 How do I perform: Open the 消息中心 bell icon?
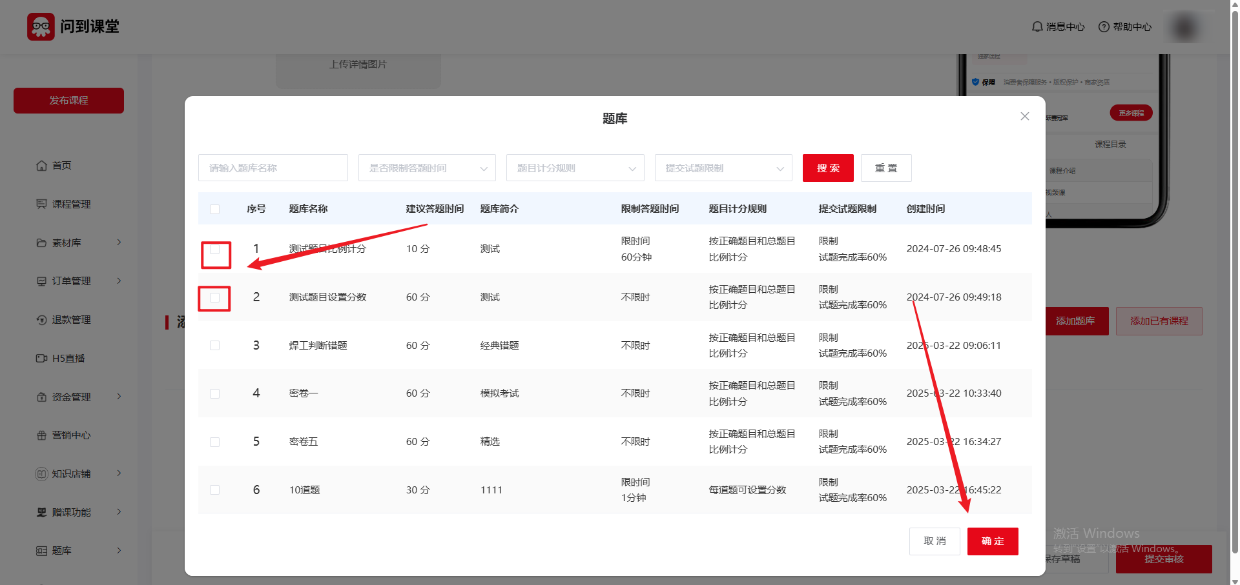(1037, 26)
